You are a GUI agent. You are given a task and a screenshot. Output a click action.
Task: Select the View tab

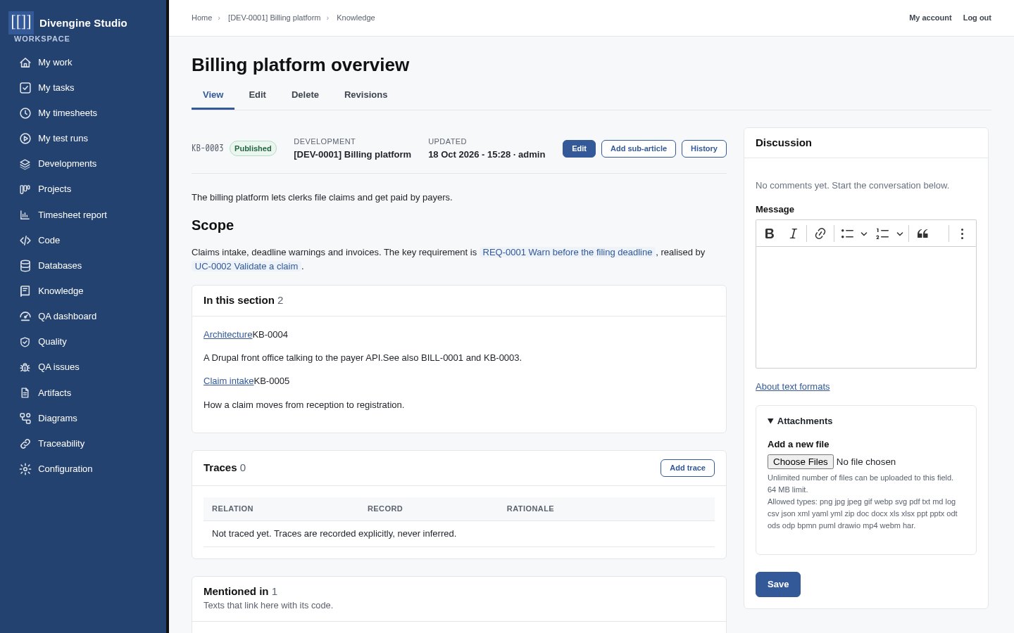(x=213, y=95)
